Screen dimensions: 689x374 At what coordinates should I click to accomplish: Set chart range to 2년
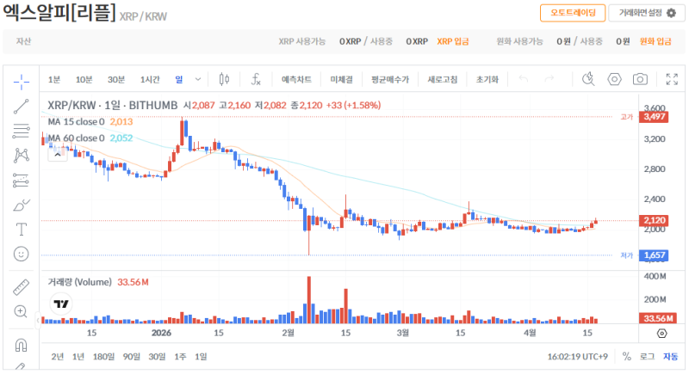click(57, 357)
